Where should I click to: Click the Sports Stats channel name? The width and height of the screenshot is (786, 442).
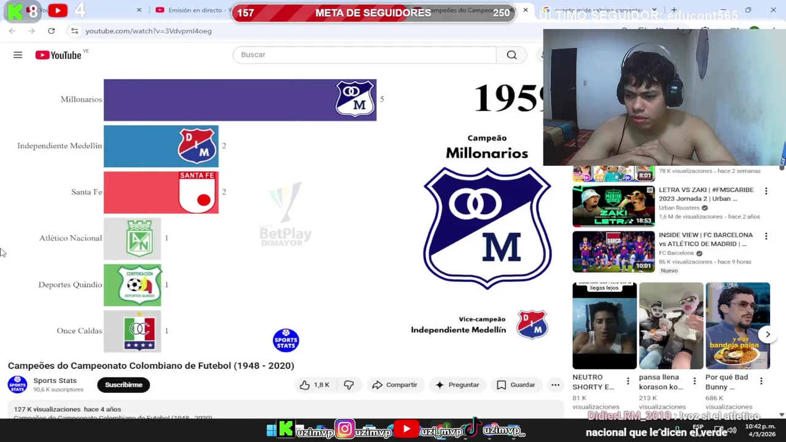(x=55, y=381)
